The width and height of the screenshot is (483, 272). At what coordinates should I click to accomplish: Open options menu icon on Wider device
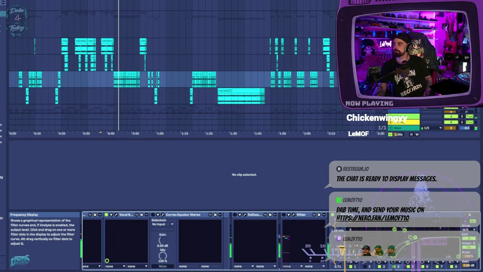pos(324,215)
